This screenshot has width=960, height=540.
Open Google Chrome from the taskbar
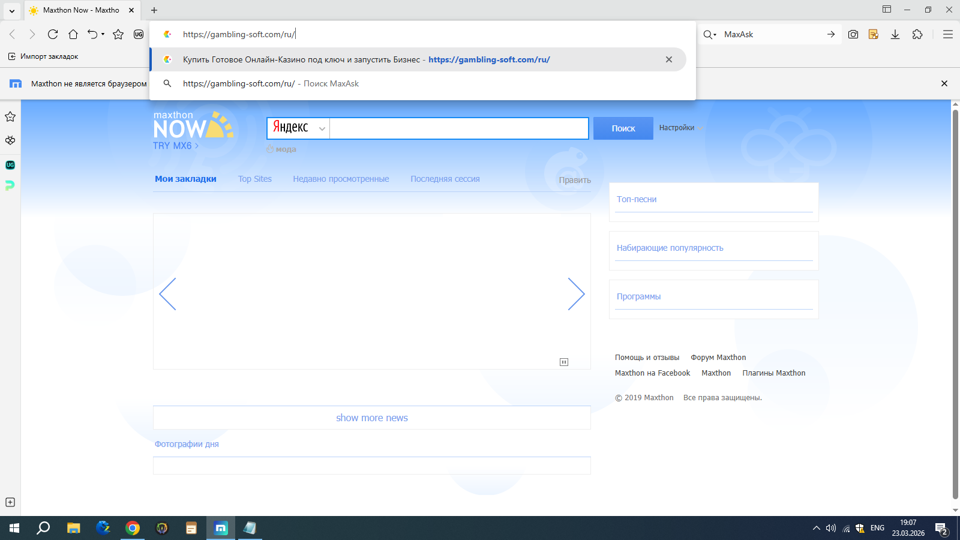pos(133,528)
